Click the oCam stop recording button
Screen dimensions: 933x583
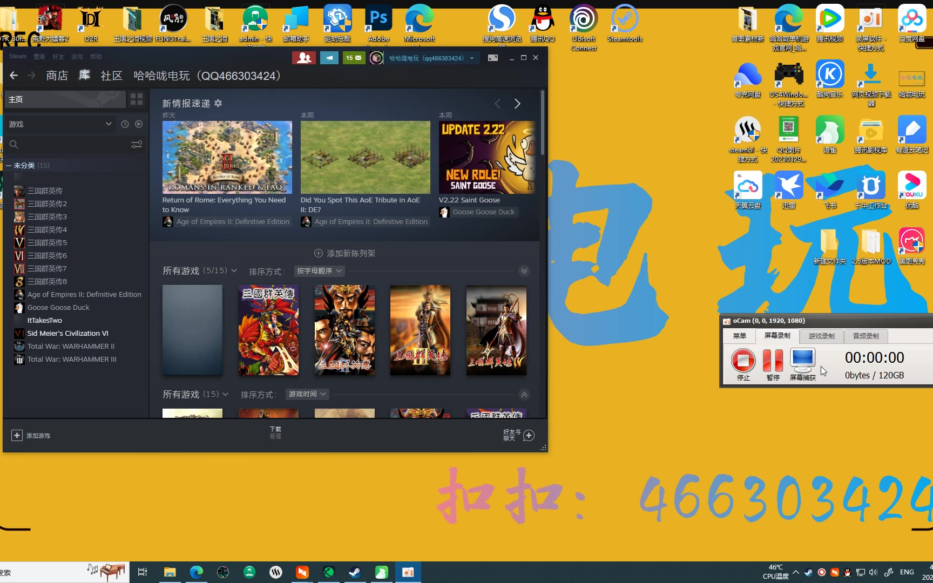743,360
